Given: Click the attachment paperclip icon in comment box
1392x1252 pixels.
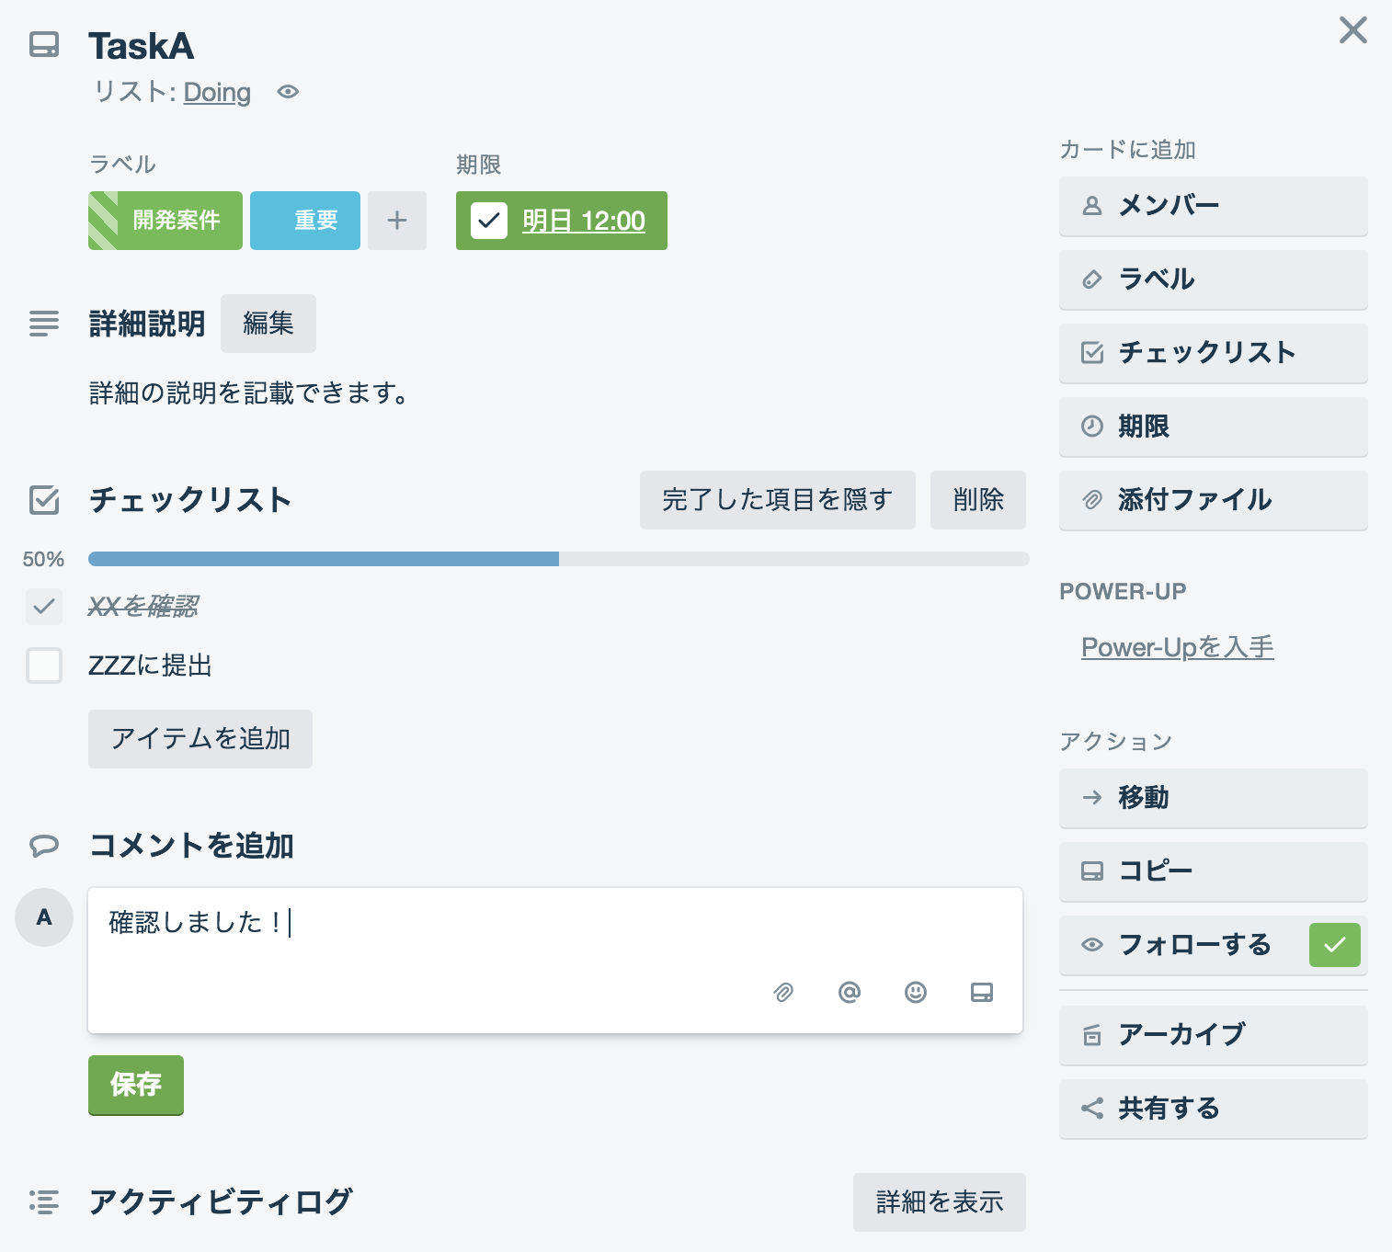Looking at the screenshot, I should [x=783, y=992].
